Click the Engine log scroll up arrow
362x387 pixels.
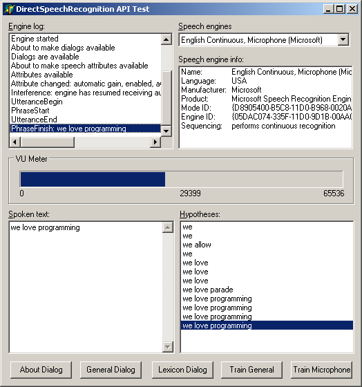pos(166,39)
